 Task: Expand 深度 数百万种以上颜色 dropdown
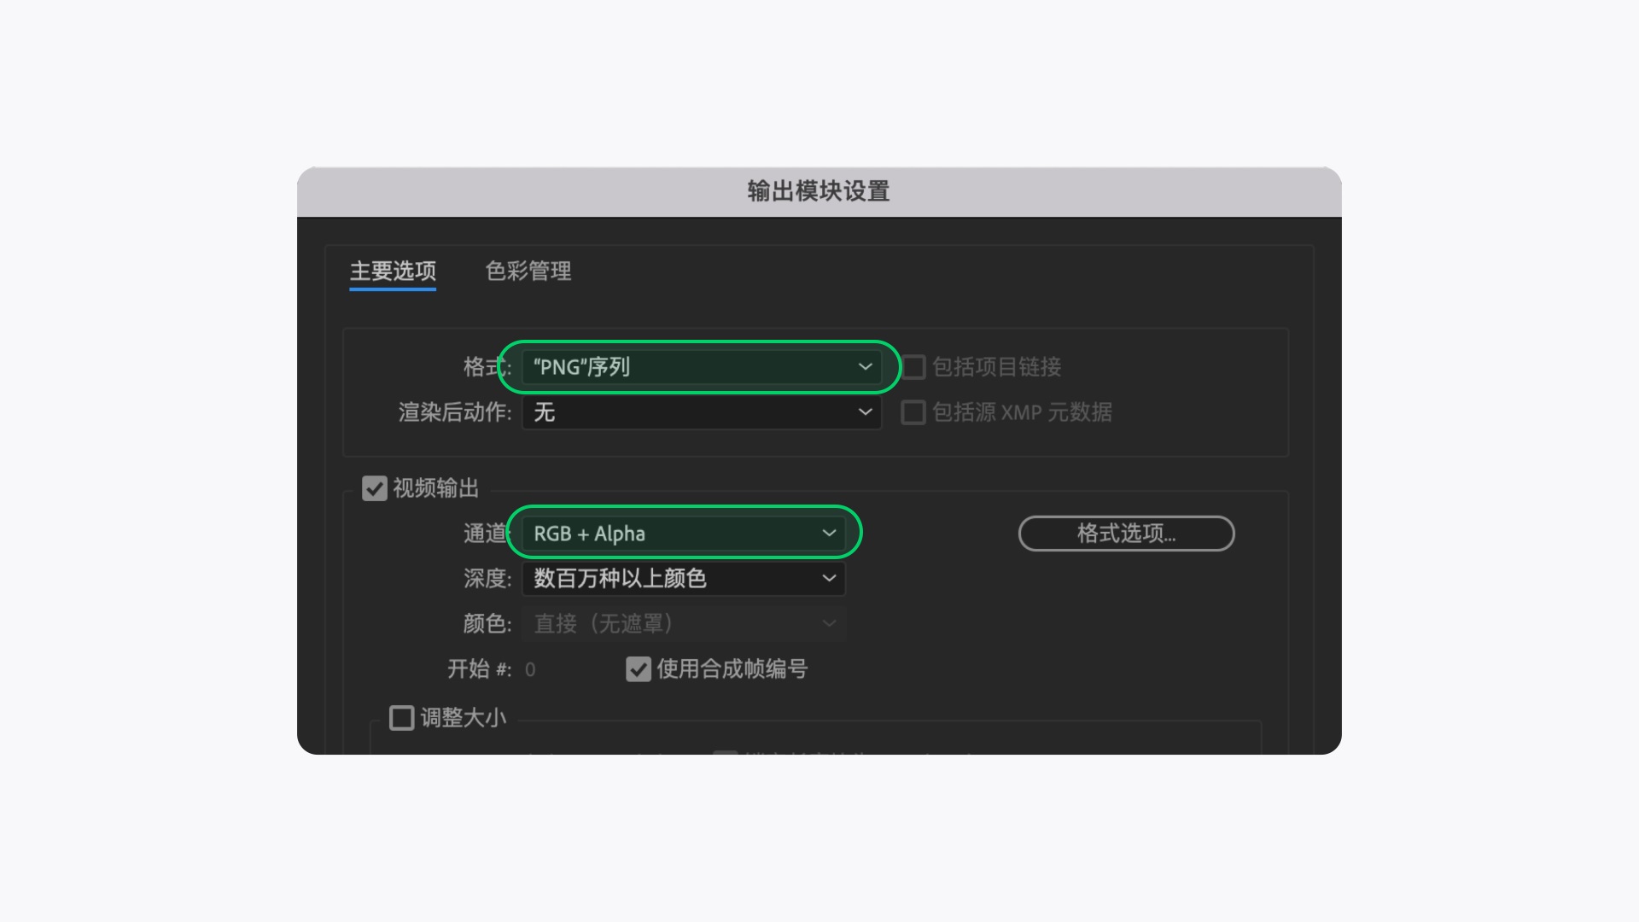(681, 579)
